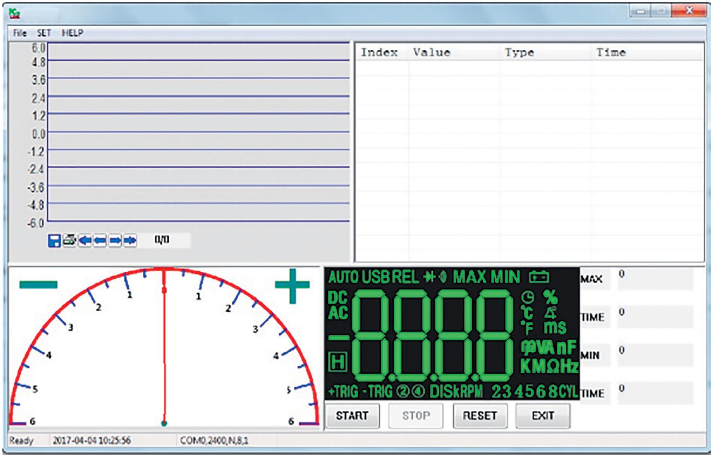The height and width of the screenshot is (455, 711).
Task: Open the HELP menu
Action: [x=72, y=33]
